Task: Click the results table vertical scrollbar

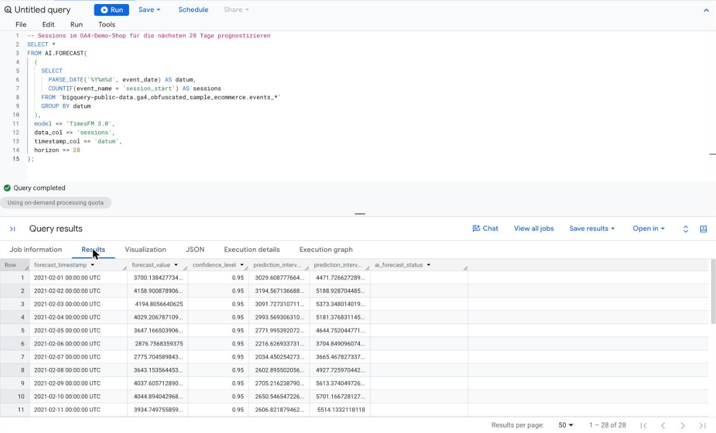Action: pos(713,292)
